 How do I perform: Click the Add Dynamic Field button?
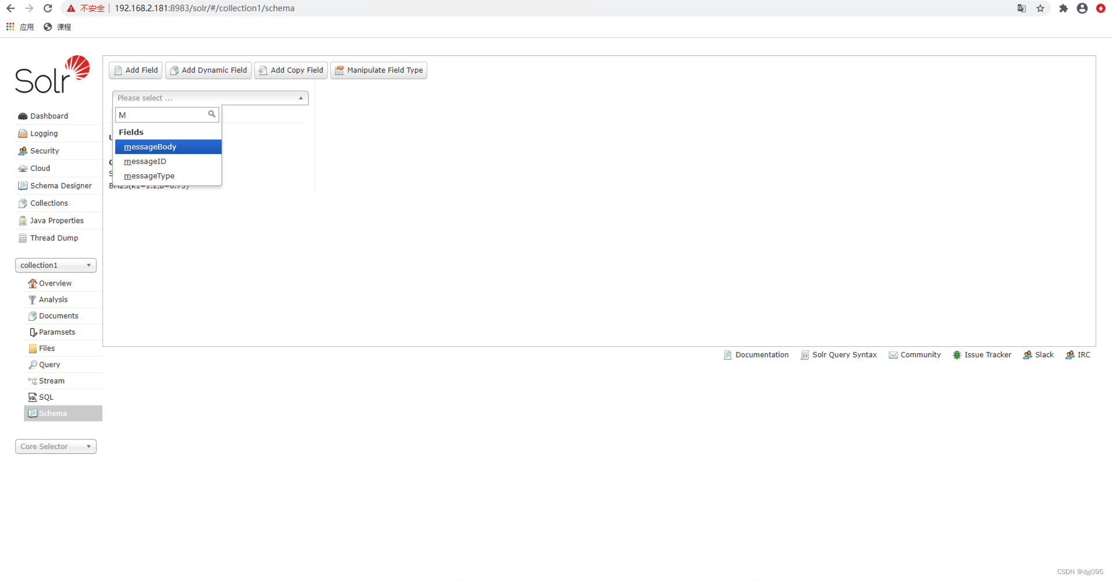tap(208, 70)
